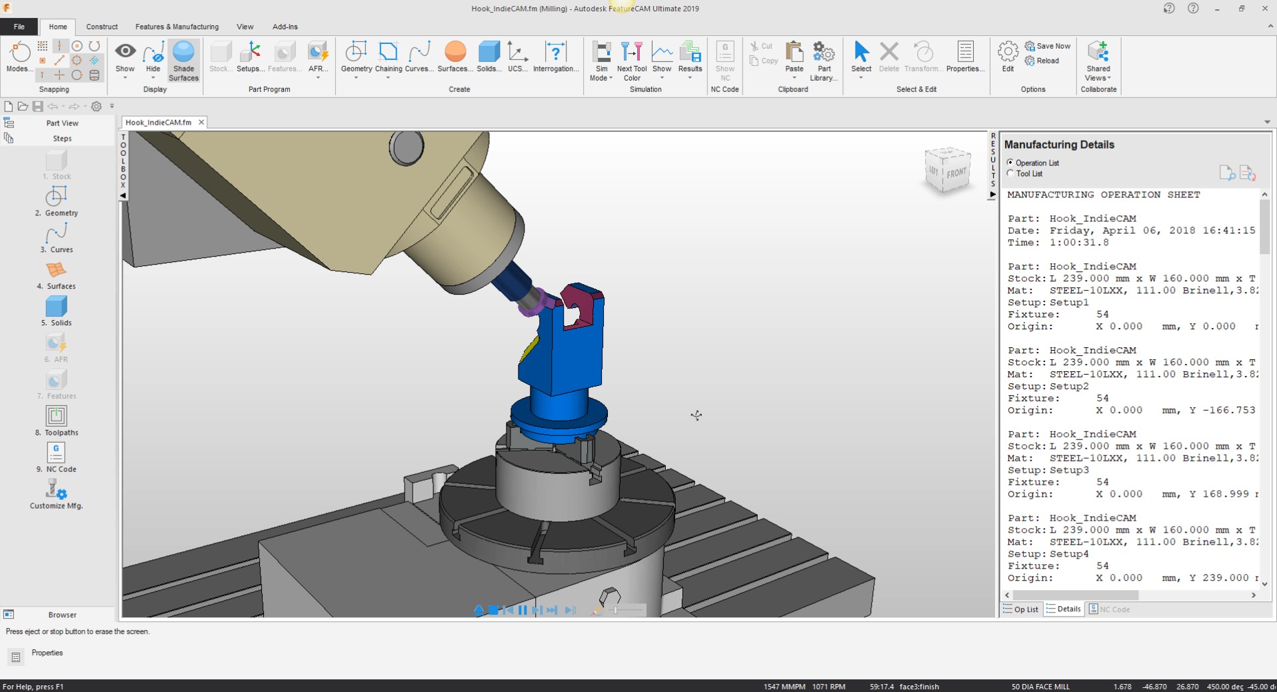This screenshot has width=1277, height=692.
Task: Open the quick access settings gear
Action: [x=96, y=106]
